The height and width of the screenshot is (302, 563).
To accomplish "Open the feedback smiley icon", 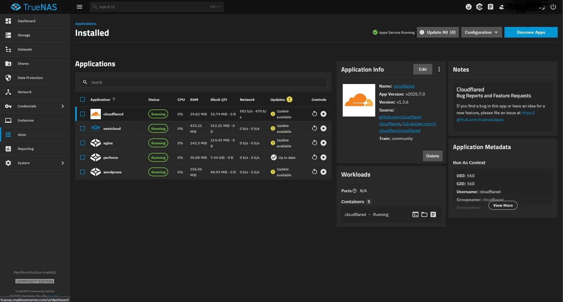I will (x=468, y=7).
